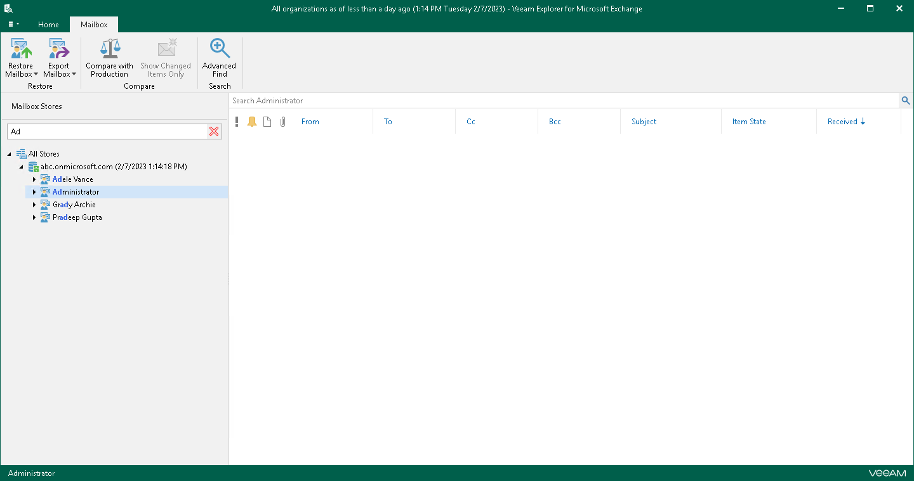Click the search magnifier button
914x481 pixels.
point(906,101)
